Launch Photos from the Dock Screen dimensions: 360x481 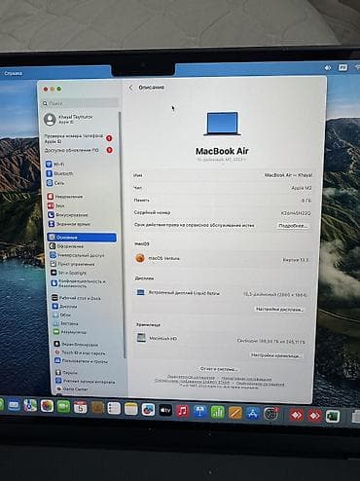(47, 406)
